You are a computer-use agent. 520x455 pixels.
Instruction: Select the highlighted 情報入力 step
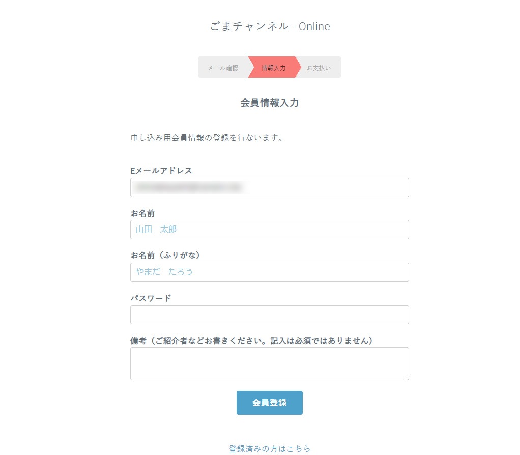point(274,68)
